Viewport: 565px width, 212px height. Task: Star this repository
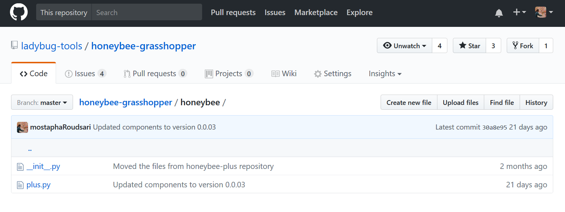pos(469,46)
